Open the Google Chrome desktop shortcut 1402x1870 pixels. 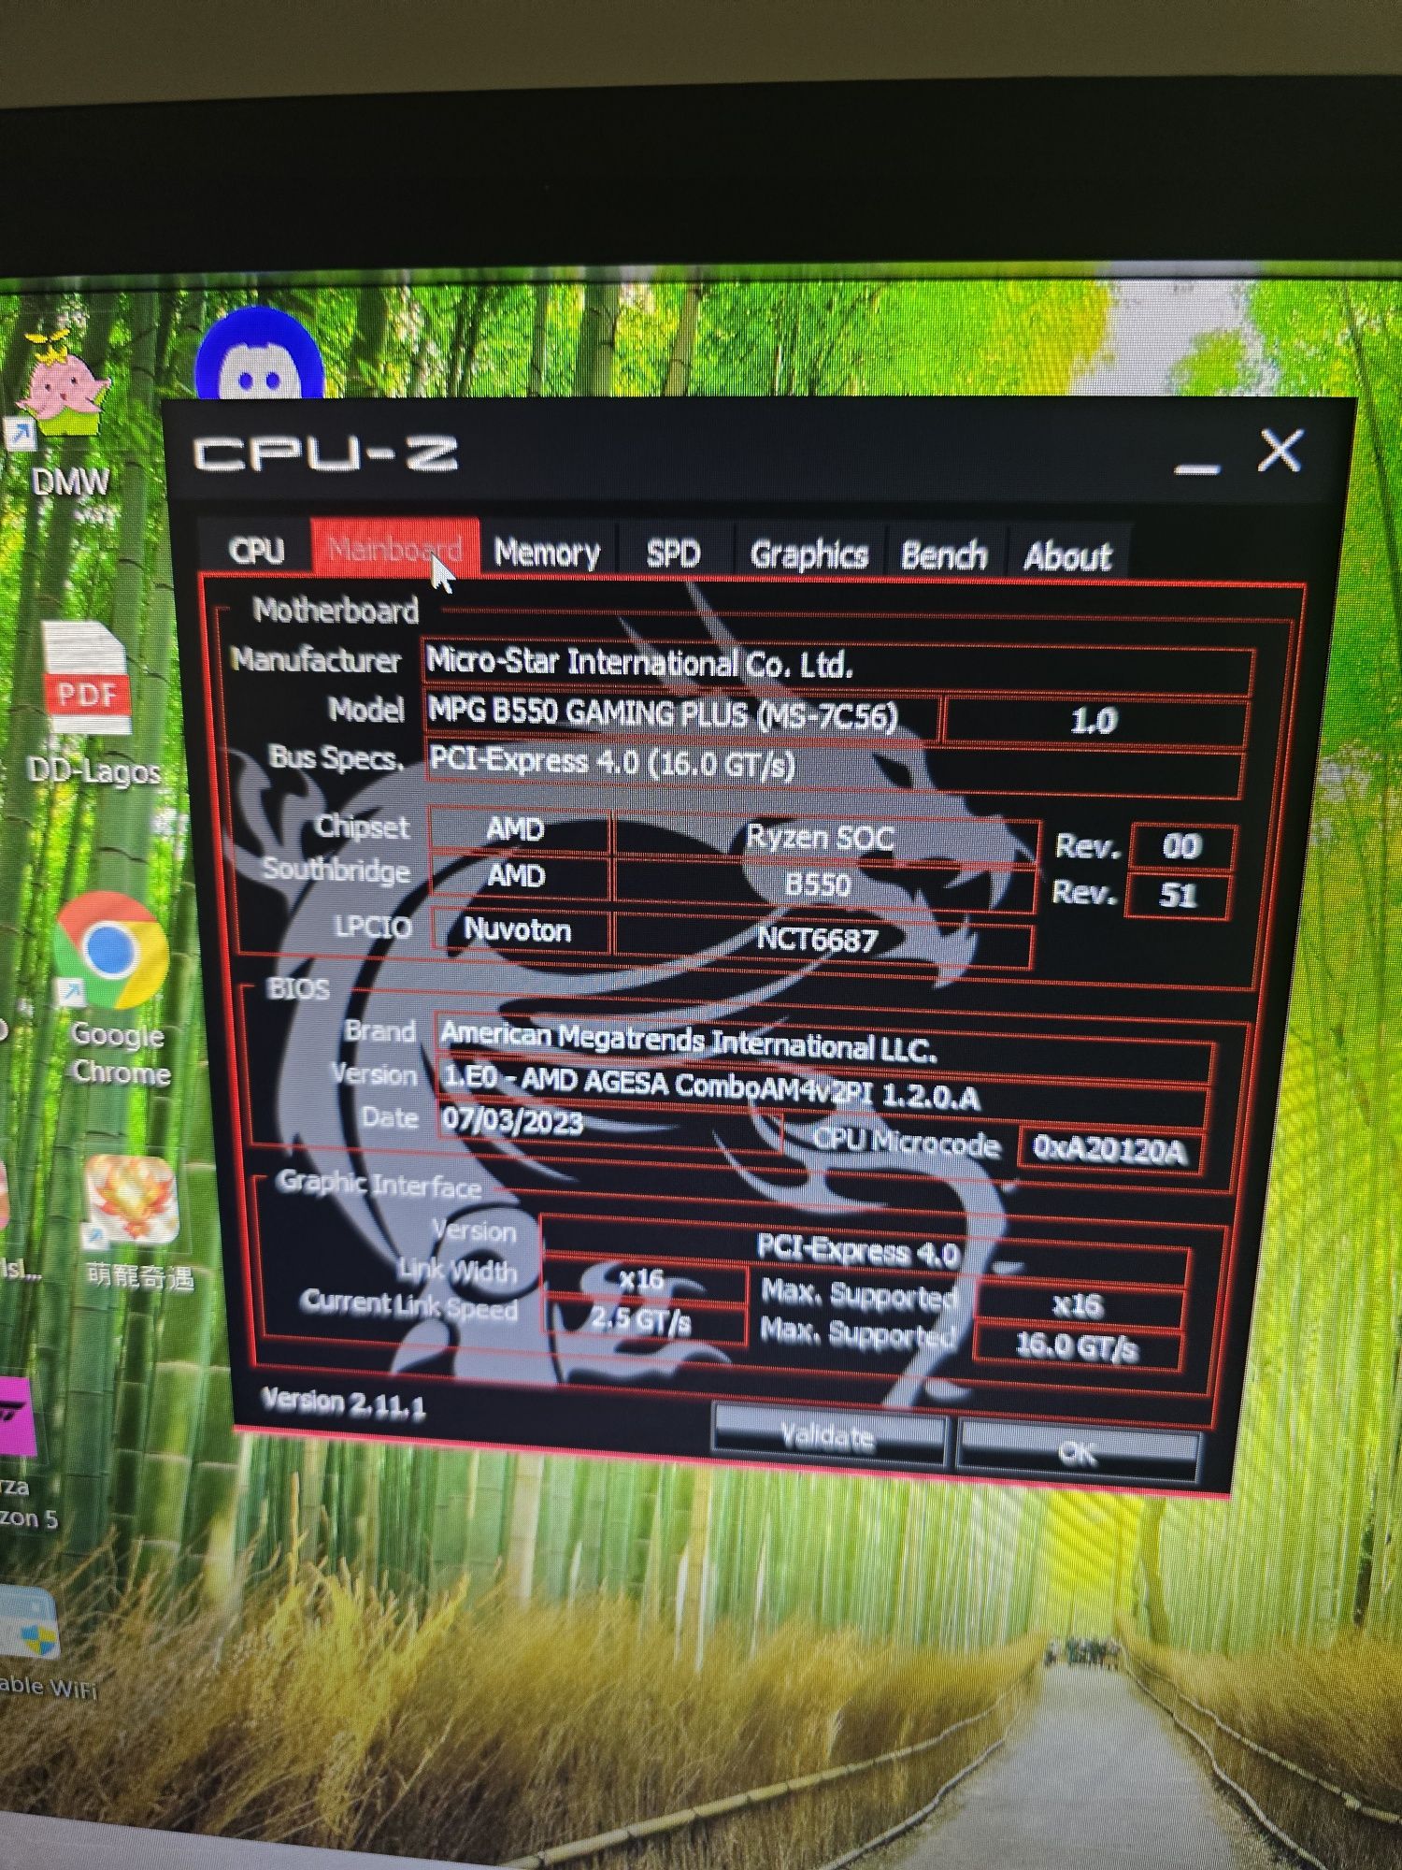coord(114,987)
